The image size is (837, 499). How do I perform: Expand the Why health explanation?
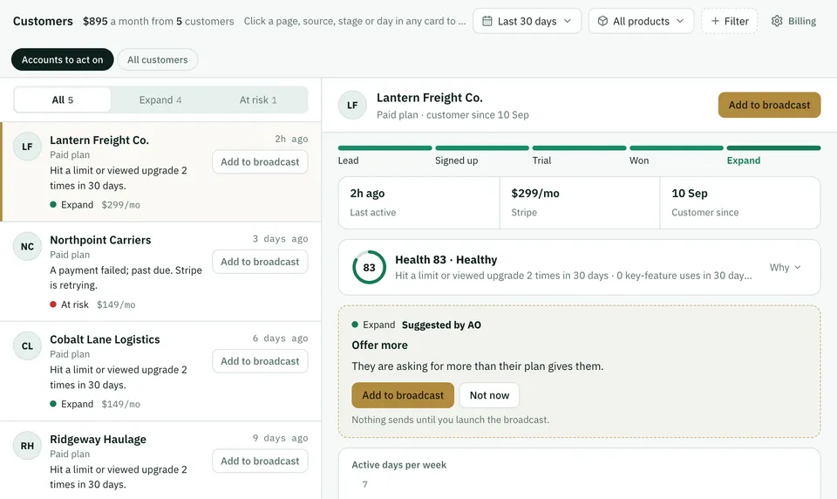pos(785,267)
